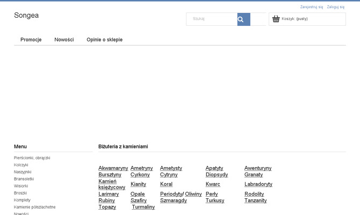The width and height of the screenshot is (360, 215).
Task: Open the Periodyty link
Action: pos(171,194)
